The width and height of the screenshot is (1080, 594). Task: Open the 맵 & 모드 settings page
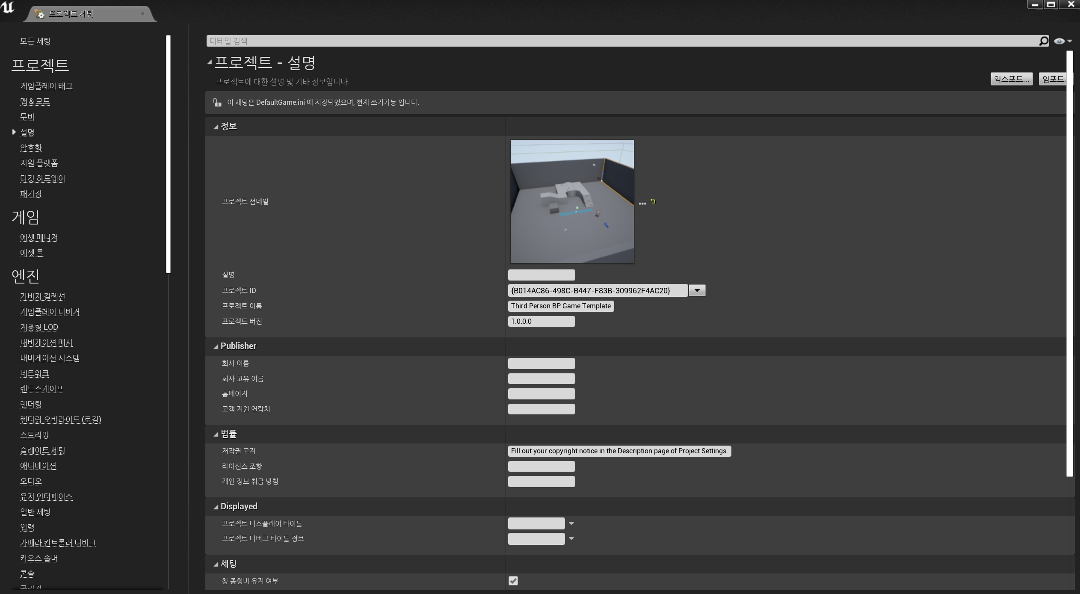tap(35, 101)
